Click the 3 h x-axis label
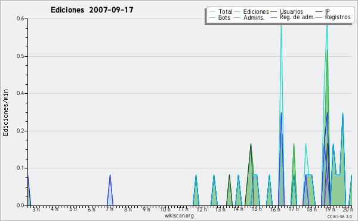The image size is (358, 221). (36, 209)
